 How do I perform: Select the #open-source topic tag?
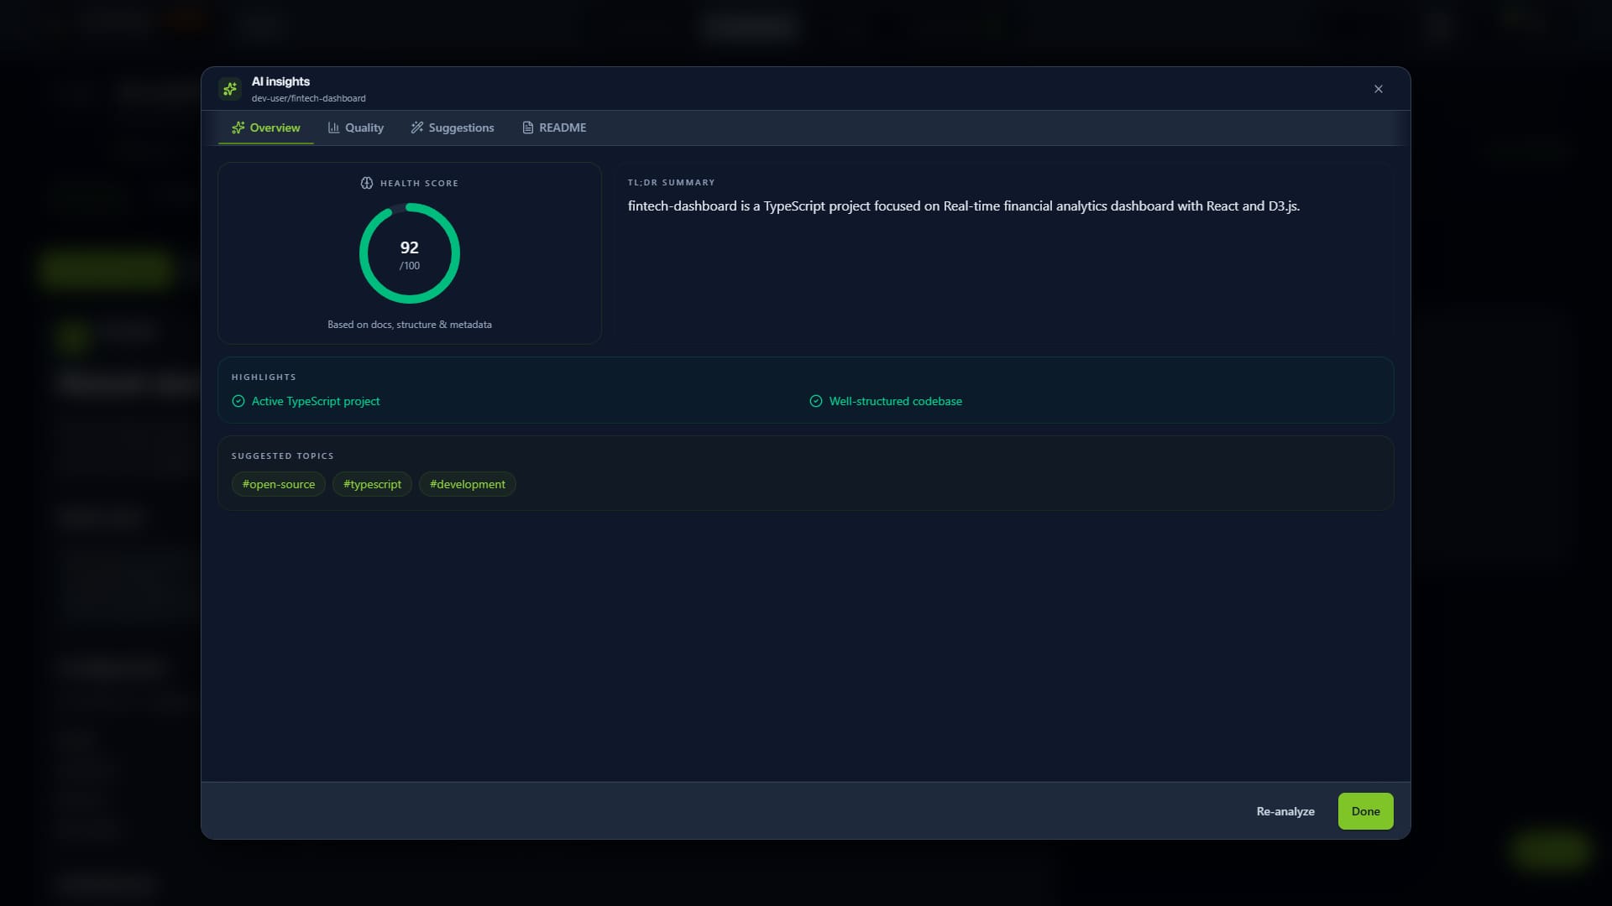click(x=279, y=484)
